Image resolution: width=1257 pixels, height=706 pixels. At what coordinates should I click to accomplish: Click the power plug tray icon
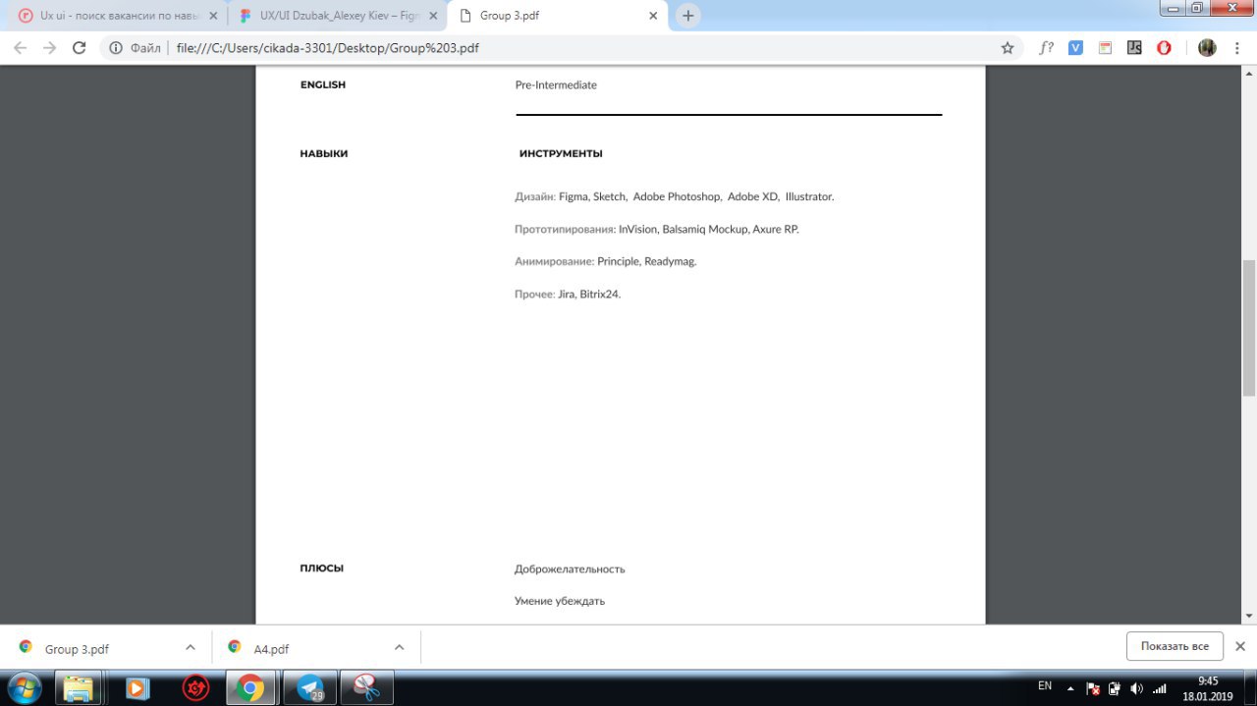(x=1115, y=688)
